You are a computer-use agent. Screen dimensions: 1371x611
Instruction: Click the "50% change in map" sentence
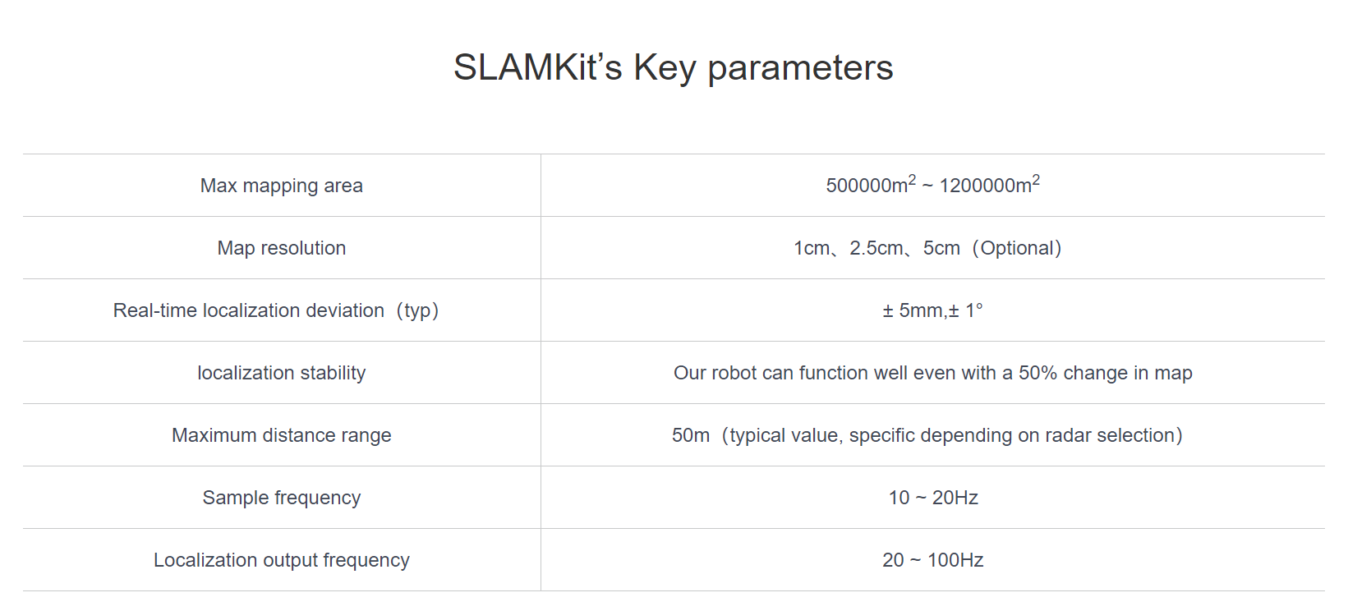click(x=1105, y=373)
